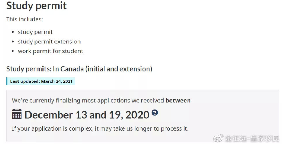This screenshot has height=144, width=283.
Task: Click the 'Last updated: March 24, 2021' label
Action: 41,81
